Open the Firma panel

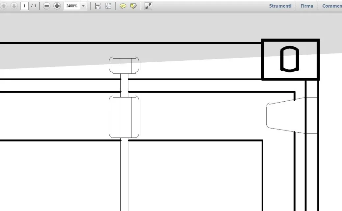tap(307, 6)
